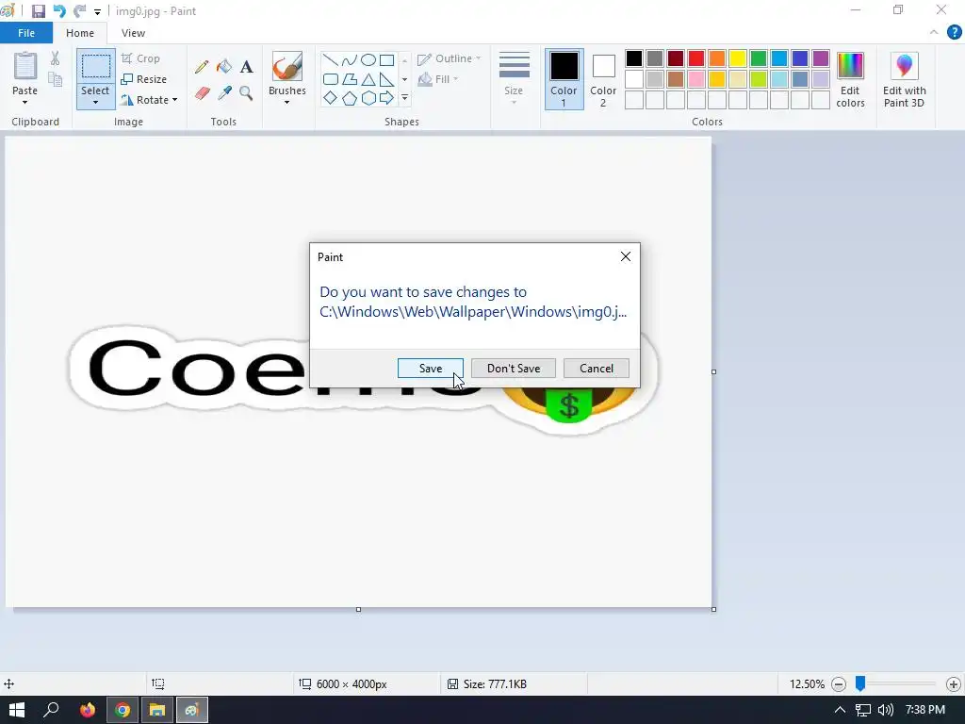Pick the yellow color swatch
This screenshot has width=965, height=724.
point(737,58)
